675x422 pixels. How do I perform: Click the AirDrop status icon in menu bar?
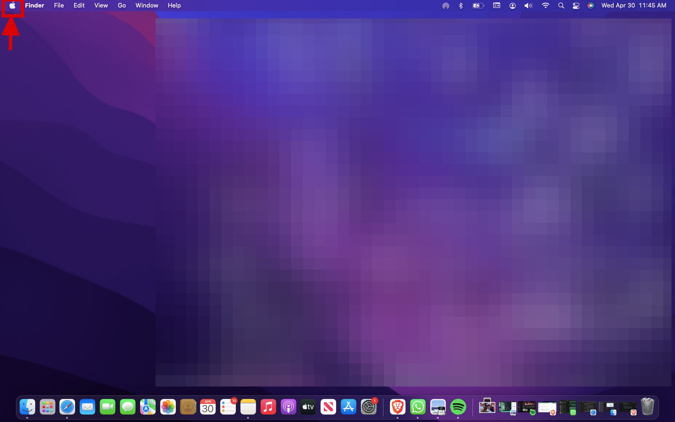point(446,6)
